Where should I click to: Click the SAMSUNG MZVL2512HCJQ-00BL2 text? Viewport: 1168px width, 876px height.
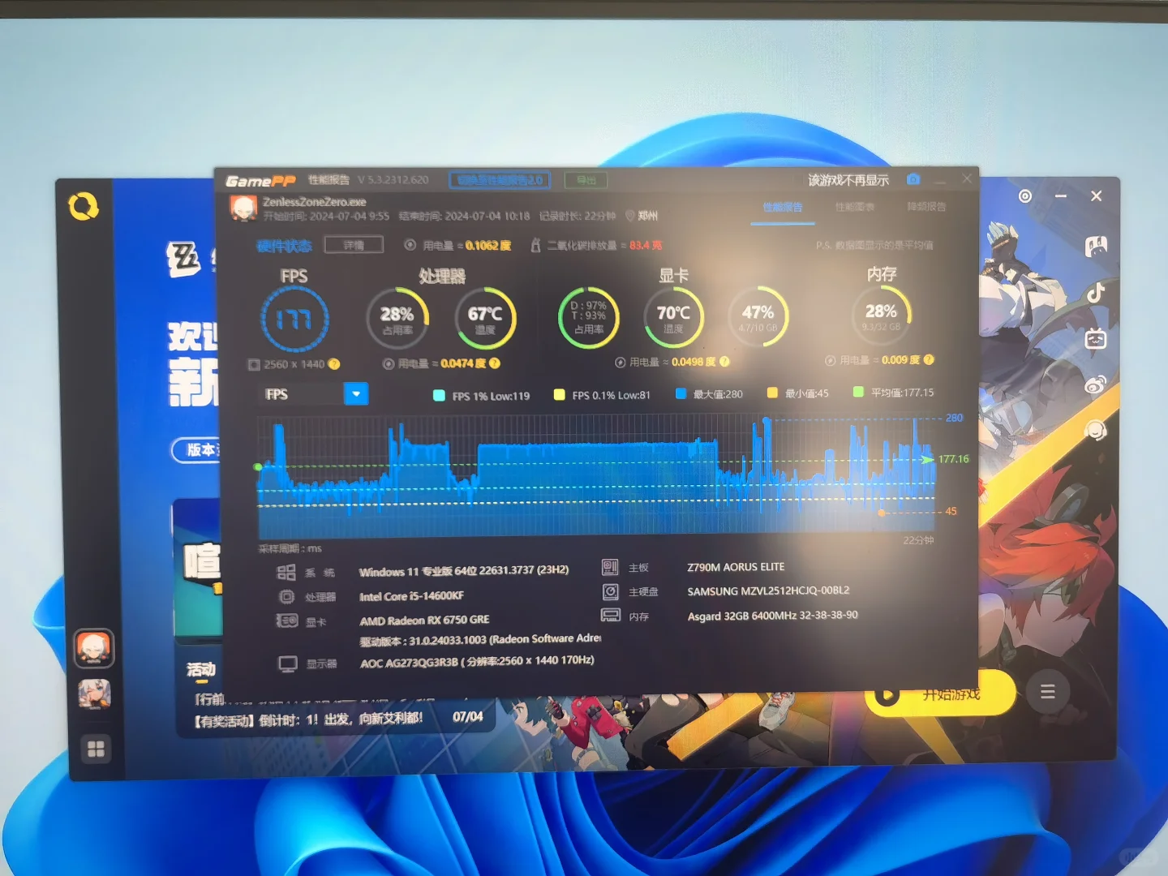pyautogui.click(x=768, y=591)
